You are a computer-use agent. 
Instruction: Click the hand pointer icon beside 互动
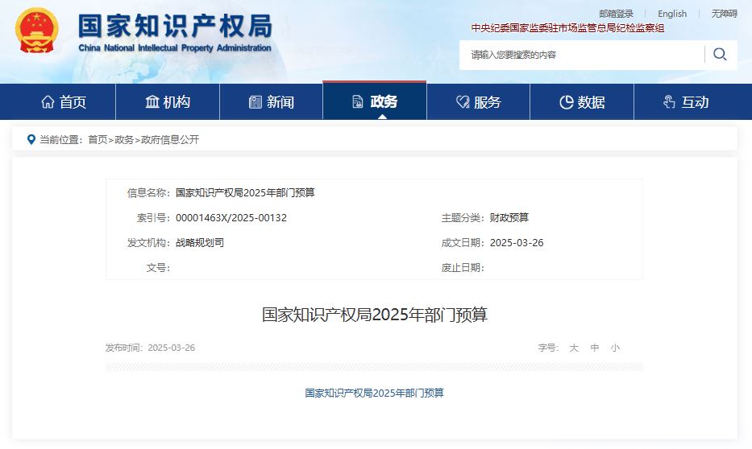(x=669, y=101)
